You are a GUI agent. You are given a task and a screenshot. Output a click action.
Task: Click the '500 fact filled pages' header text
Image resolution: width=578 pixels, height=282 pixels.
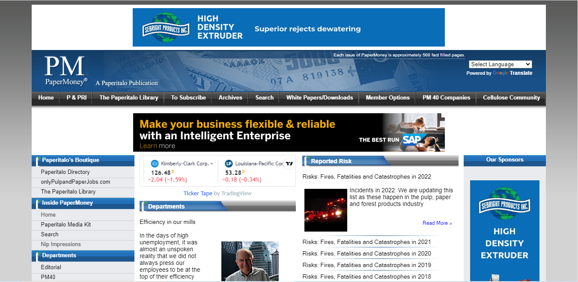399,55
